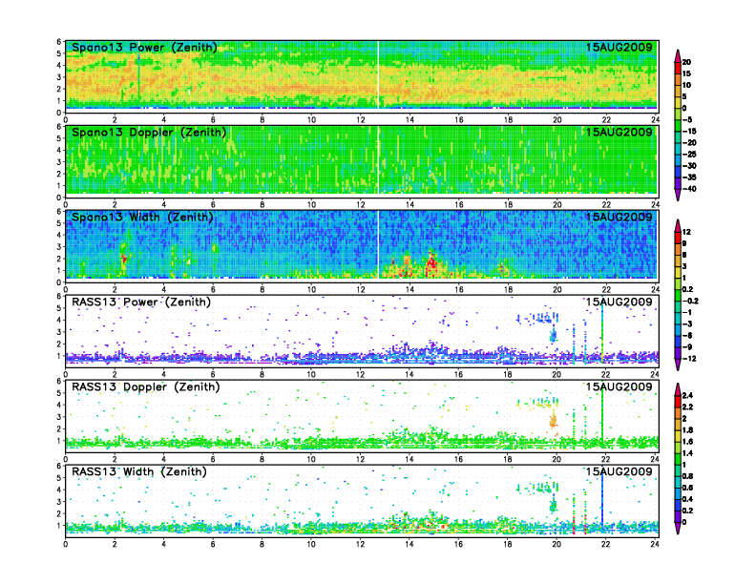Select the 15AUG2009 date in Spano13 Doppler panel
This screenshot has height=584, width=756.
[619, 132]
